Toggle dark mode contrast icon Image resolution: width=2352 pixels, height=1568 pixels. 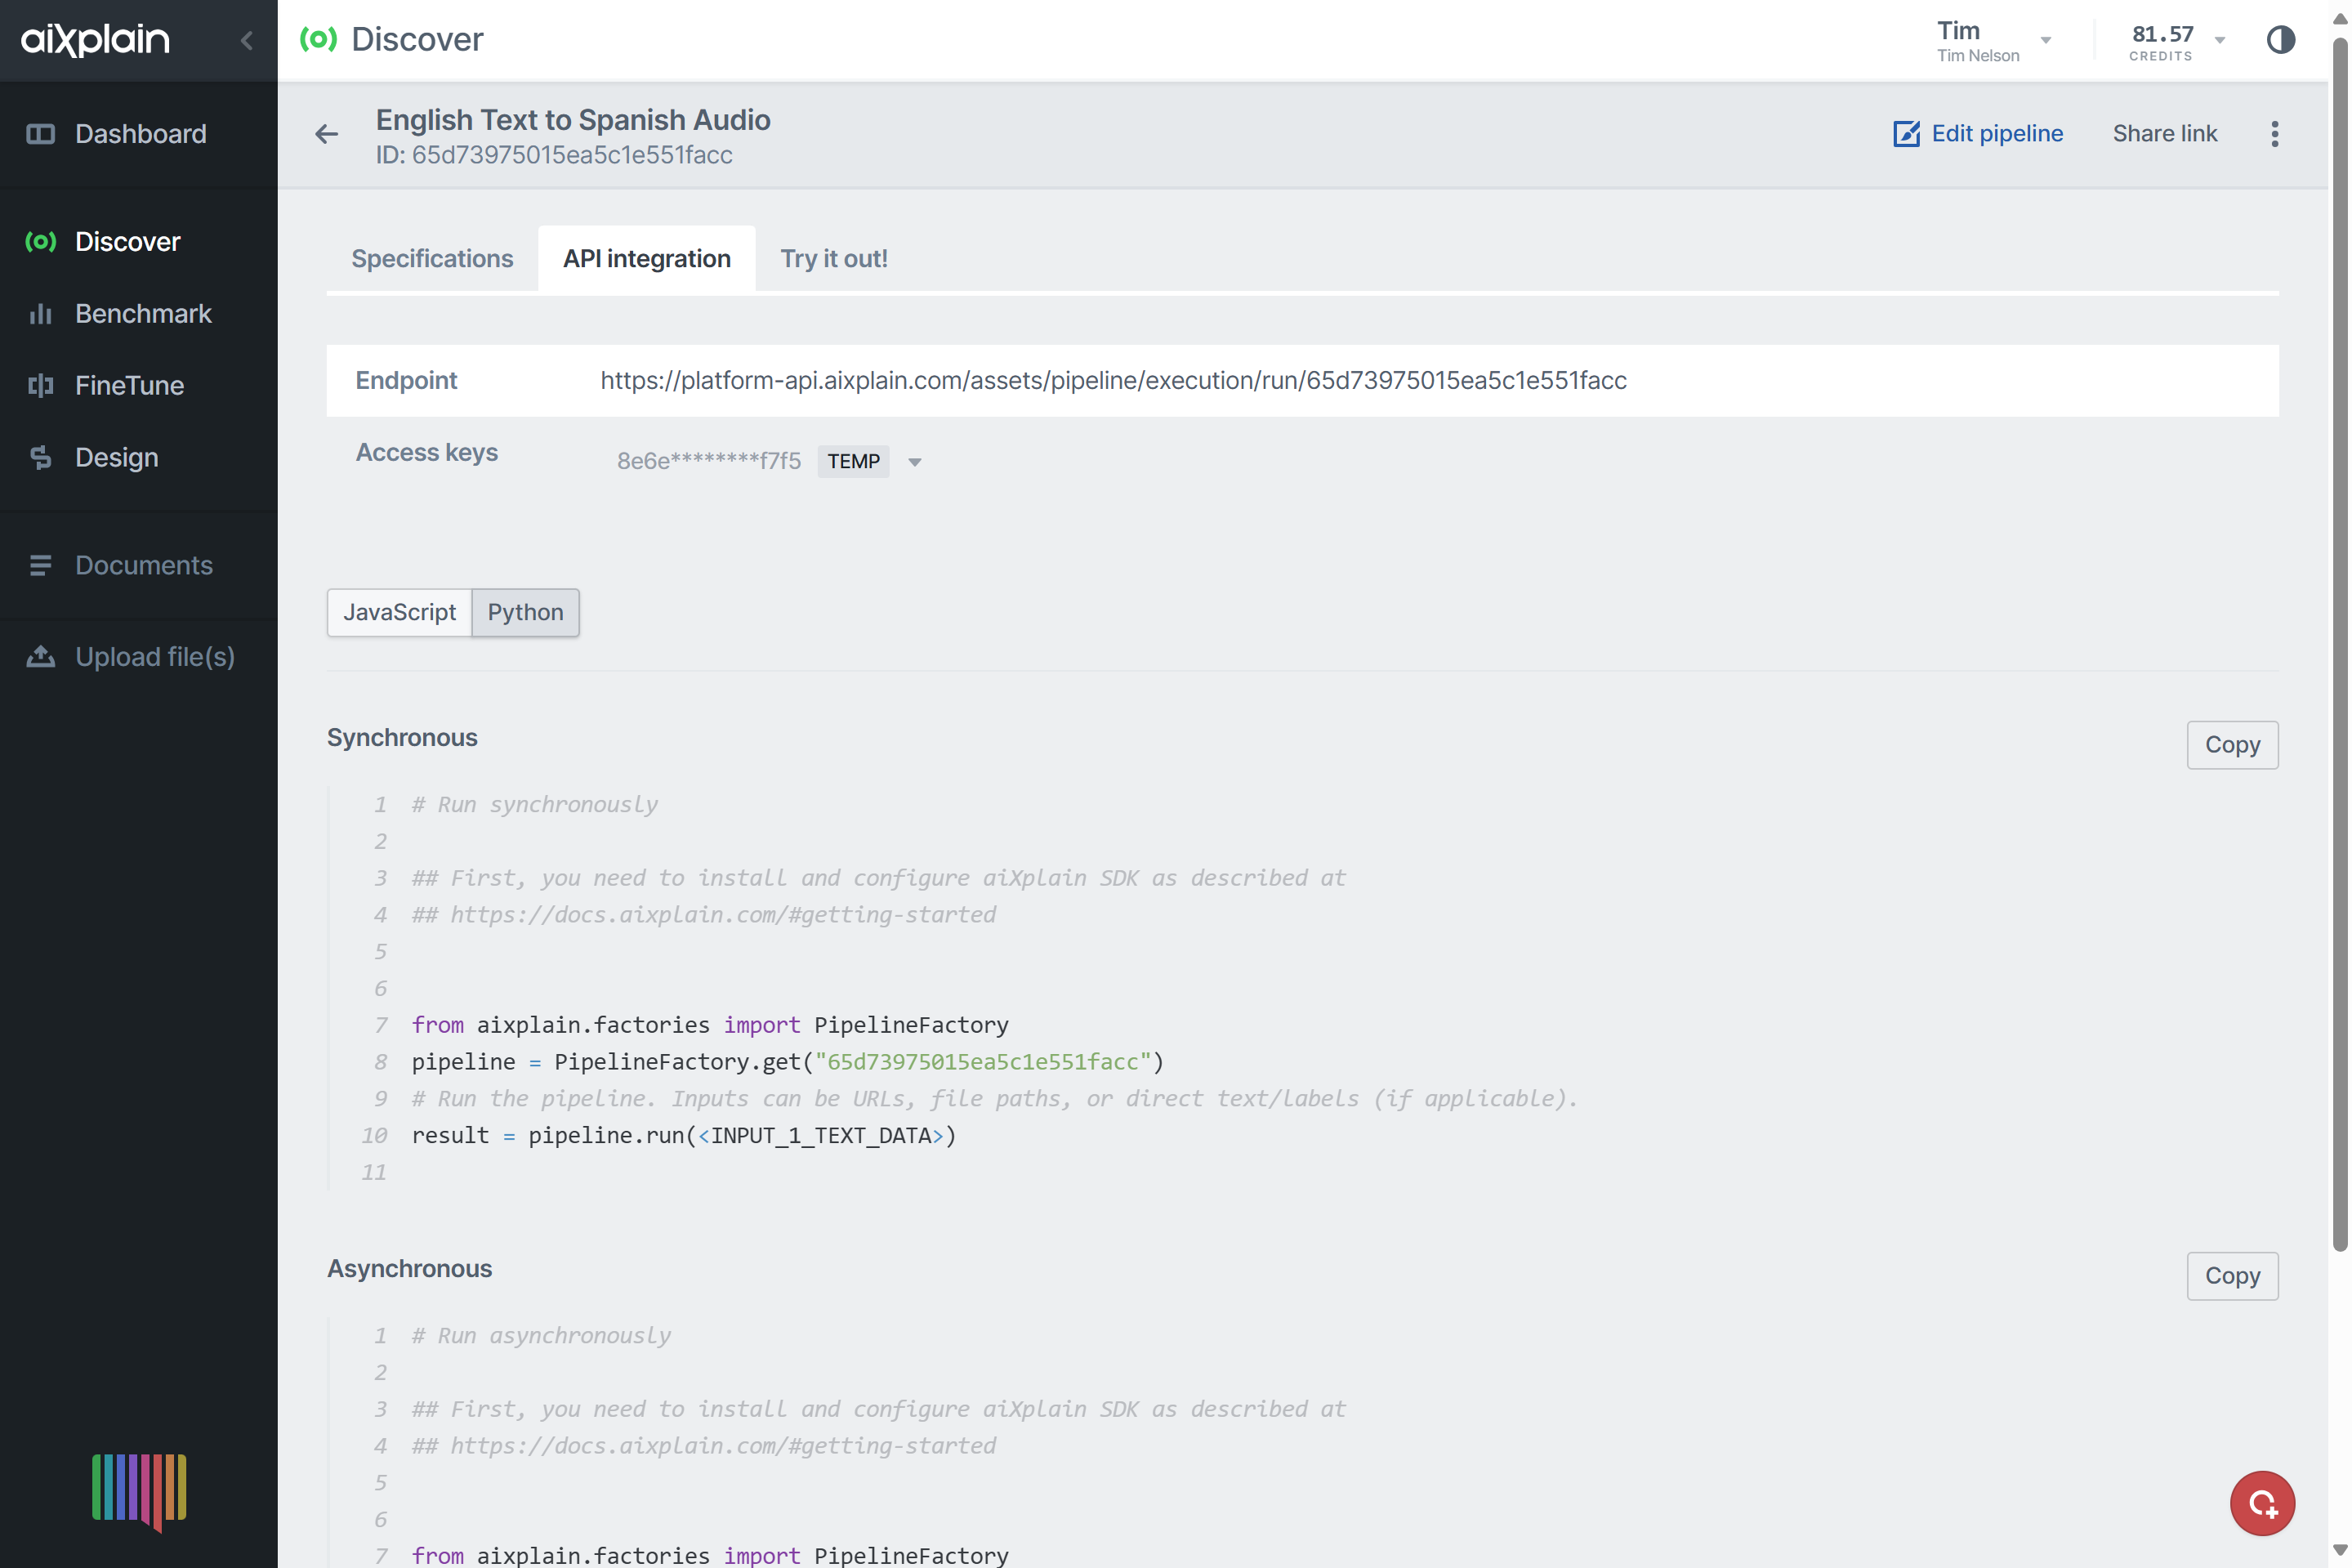click(2280, 40)
